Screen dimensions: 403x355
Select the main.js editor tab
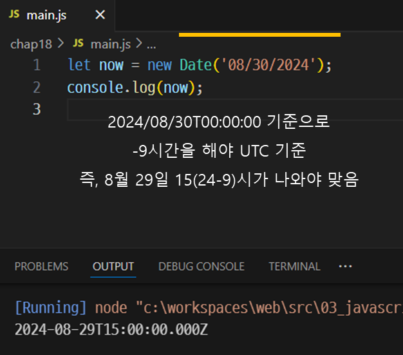pyautogui.click(x=57, y=15)
